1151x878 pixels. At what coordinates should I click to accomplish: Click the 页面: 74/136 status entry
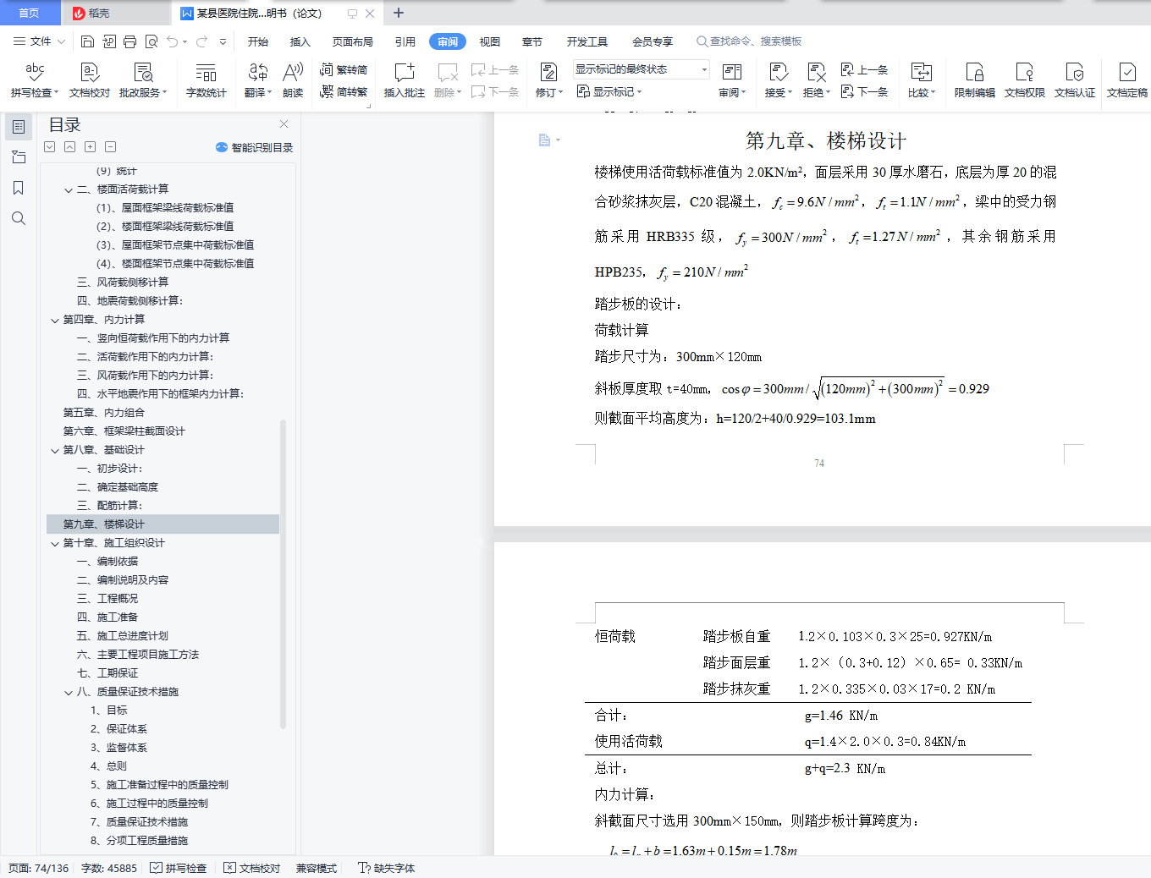pyautogui.click(x=39, y=868)
